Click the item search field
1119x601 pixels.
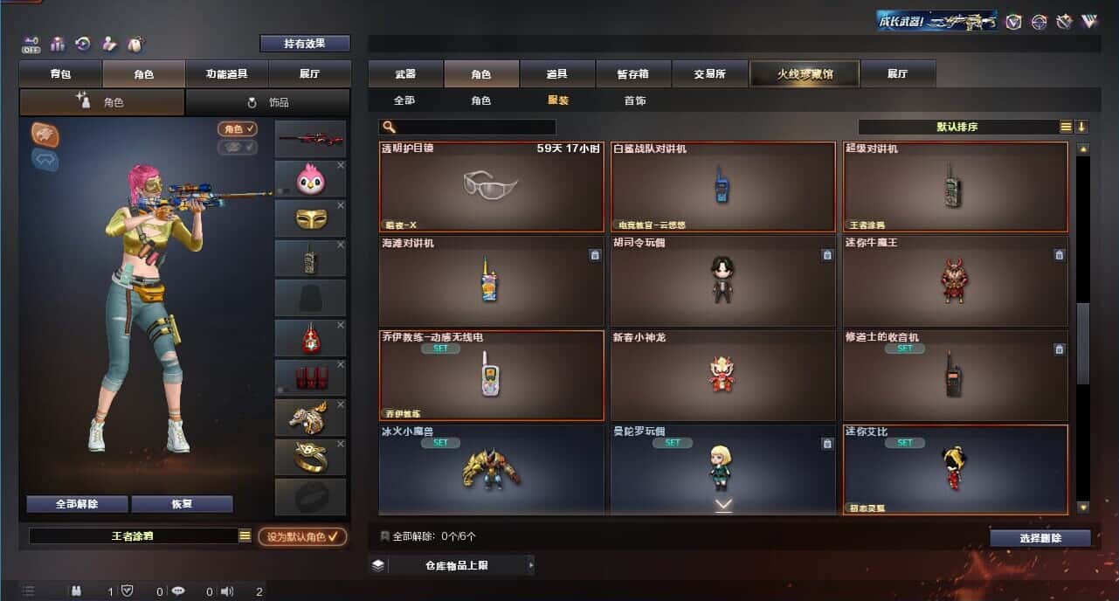468,127
